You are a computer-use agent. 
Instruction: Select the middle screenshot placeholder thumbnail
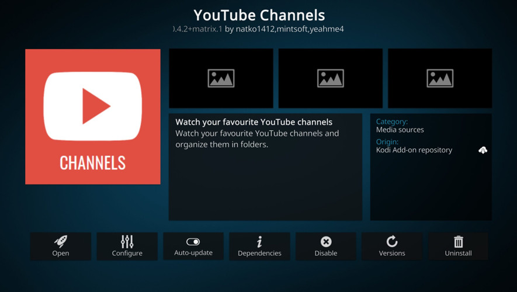click(330, 78)
